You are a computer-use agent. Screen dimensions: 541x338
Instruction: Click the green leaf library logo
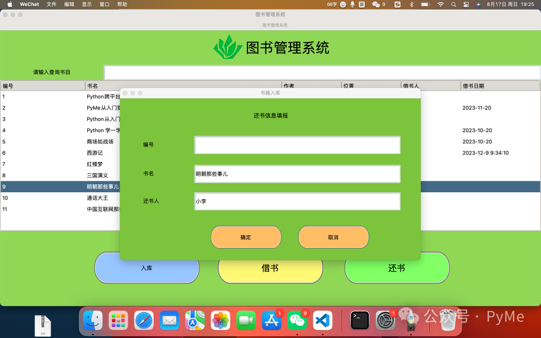228,47
